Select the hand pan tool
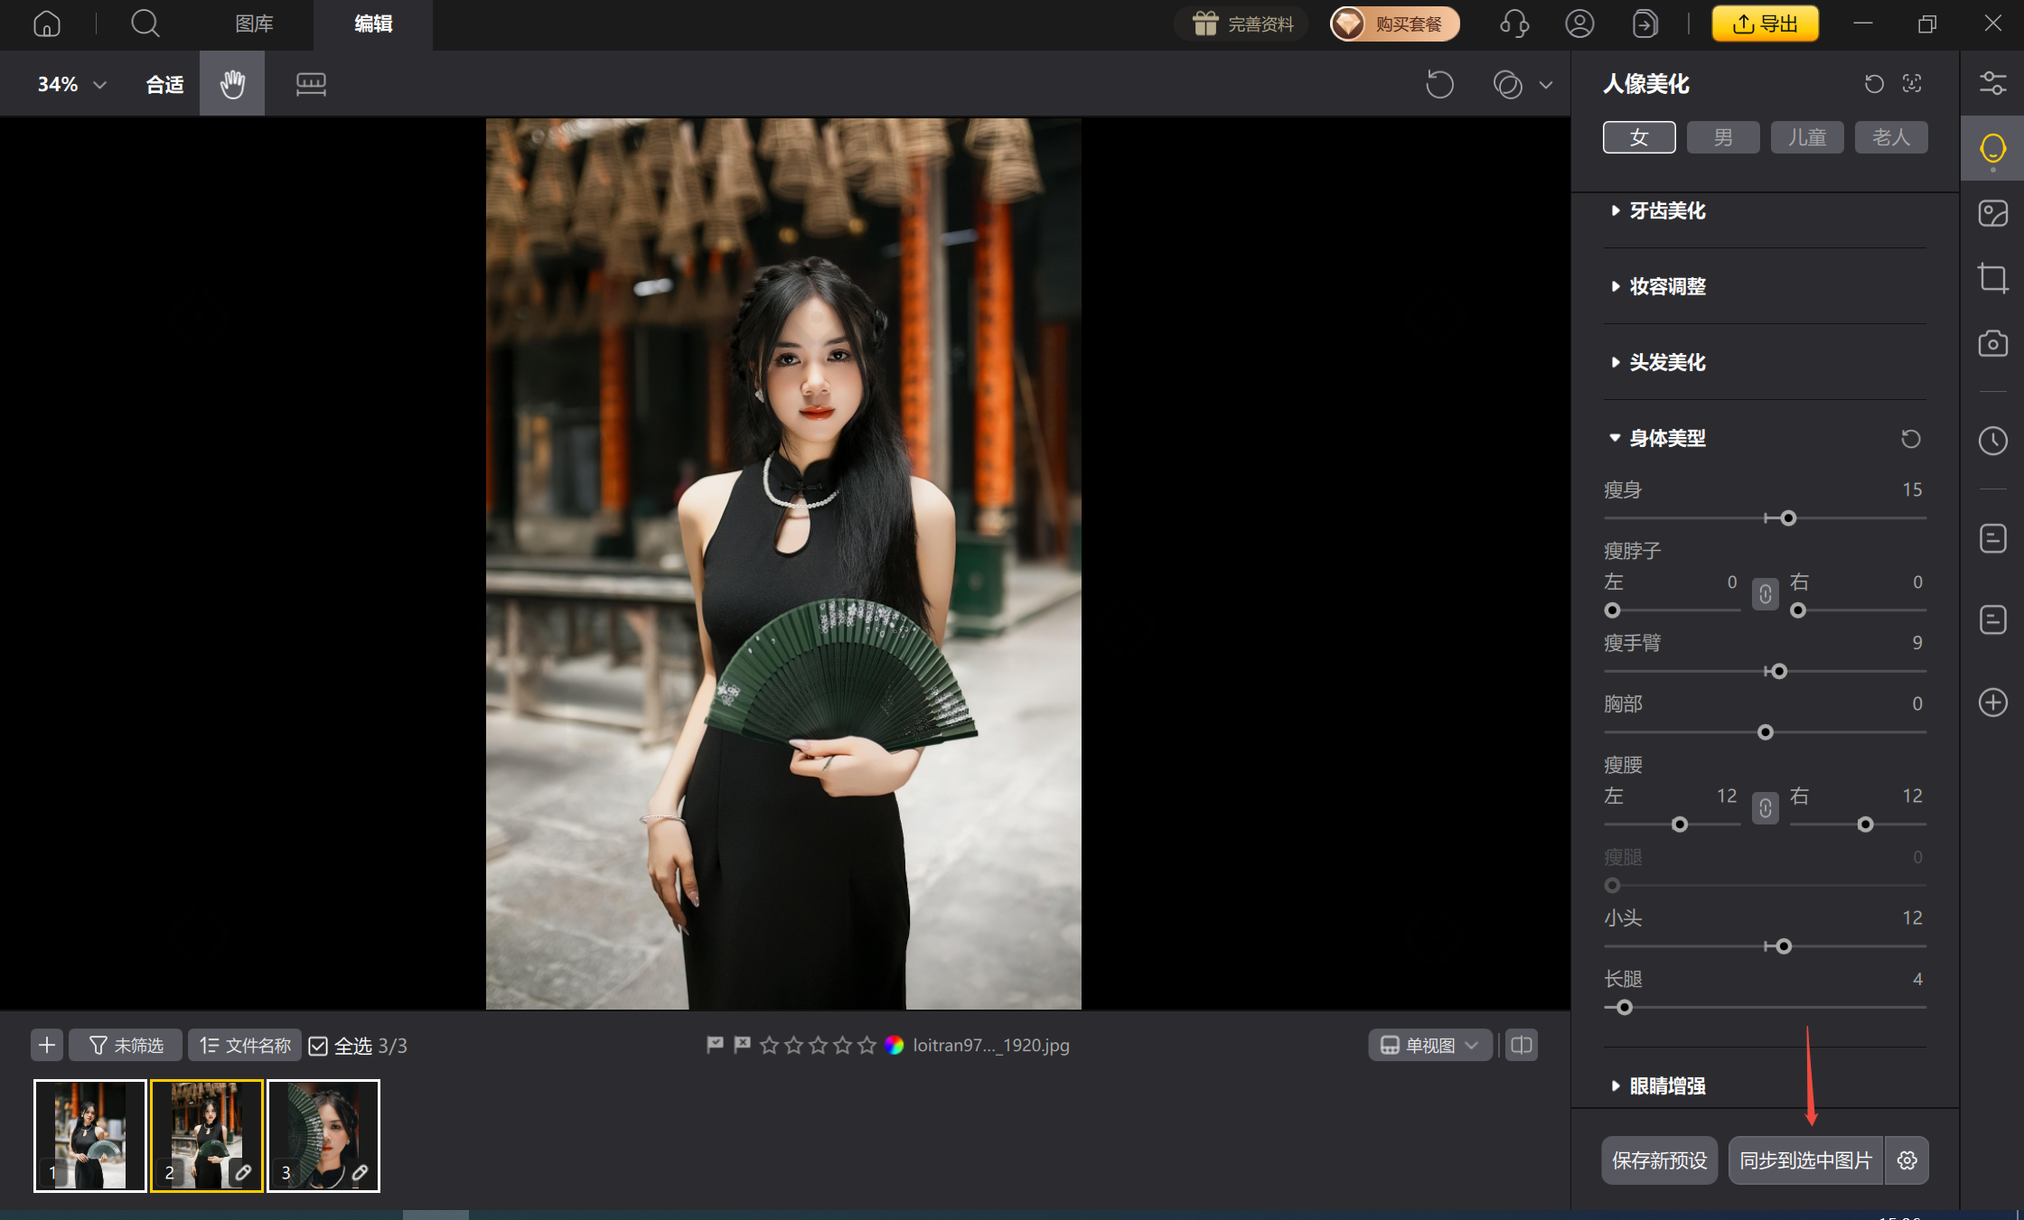The width and height of the screenshot is (2024, 1220). [232, 84]
